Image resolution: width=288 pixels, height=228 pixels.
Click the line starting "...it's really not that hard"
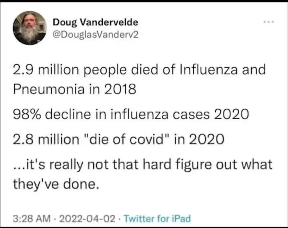[143, 164]
